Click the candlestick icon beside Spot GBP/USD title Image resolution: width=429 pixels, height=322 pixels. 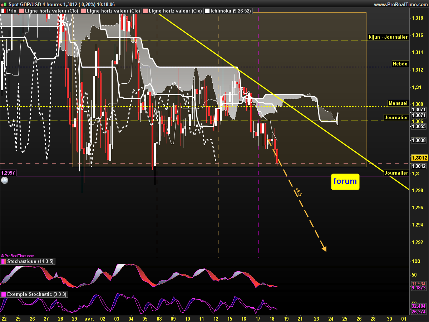[4, 4]
